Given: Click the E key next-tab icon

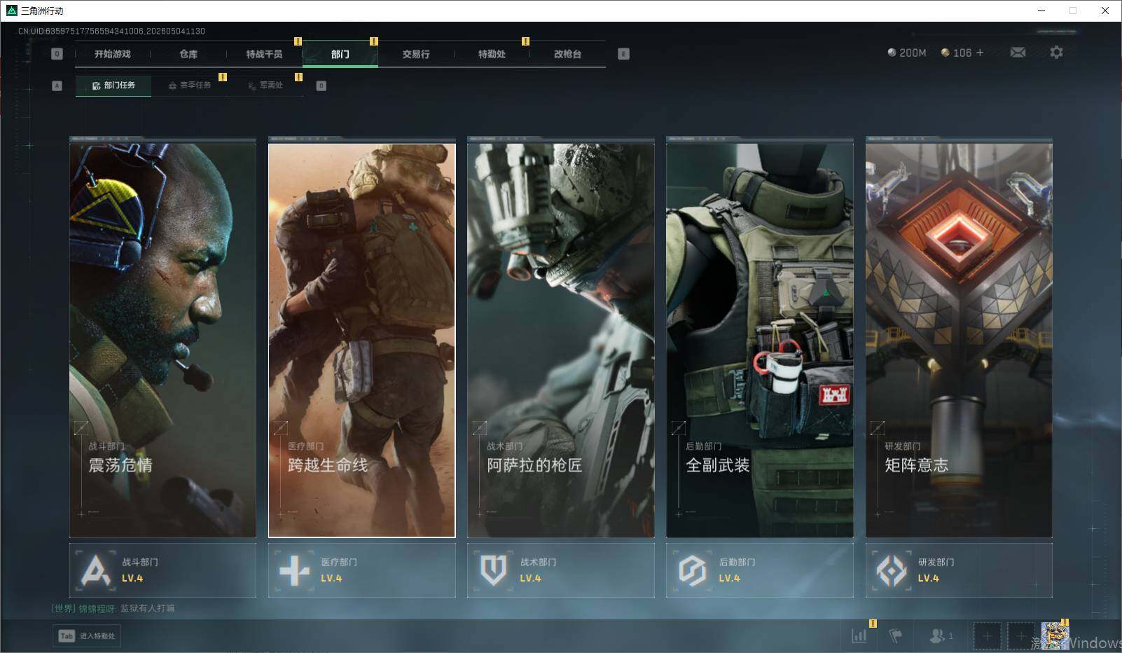Looking at the screenshot, I should coord(623,54).
